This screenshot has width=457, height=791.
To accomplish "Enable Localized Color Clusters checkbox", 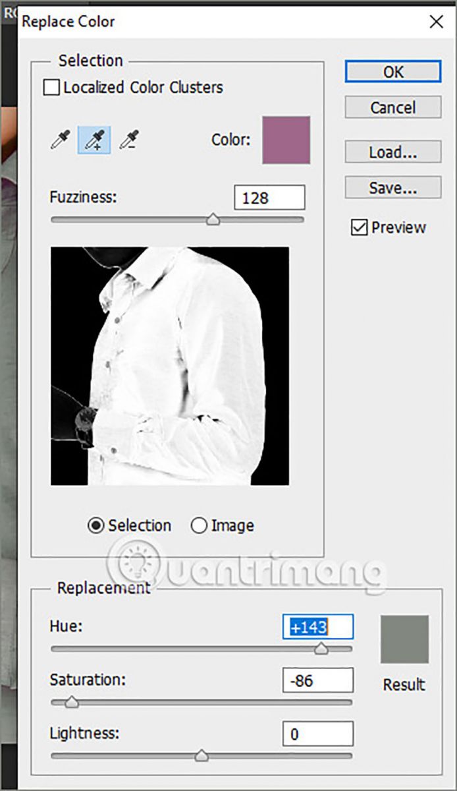I will click(51, 88).
